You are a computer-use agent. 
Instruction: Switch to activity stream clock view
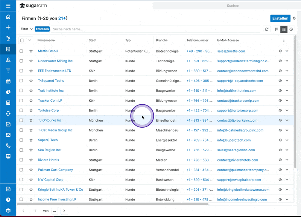pyautogui.click(x=291, y=29)
